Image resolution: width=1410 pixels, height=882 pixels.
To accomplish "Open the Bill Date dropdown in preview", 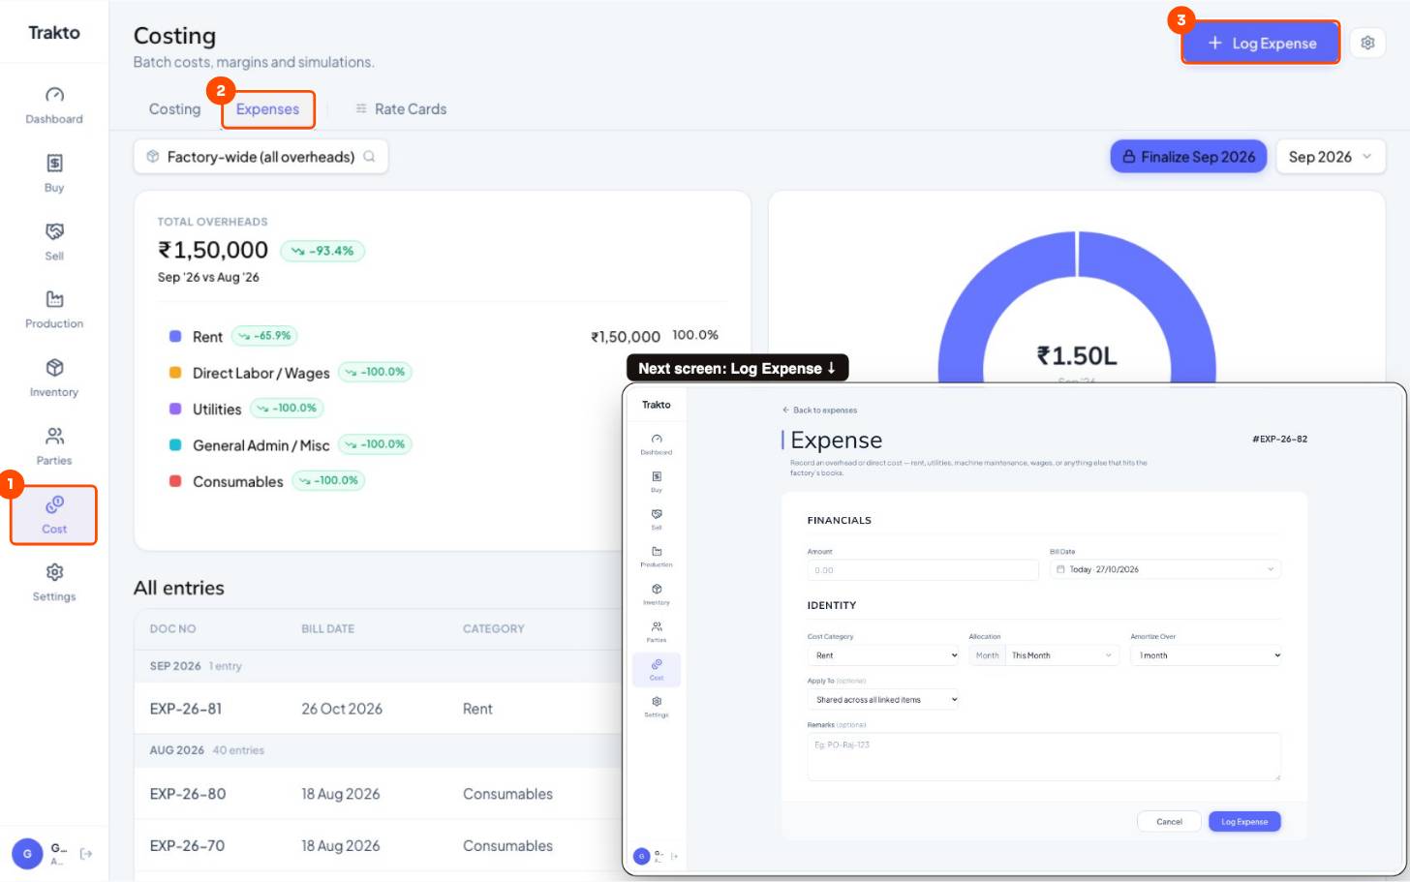I will (x=1165, y=569).
